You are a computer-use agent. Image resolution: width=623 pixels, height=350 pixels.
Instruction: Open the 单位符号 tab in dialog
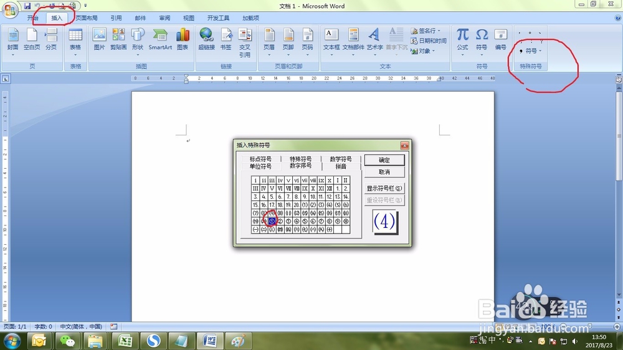click(x=260, y=166)
